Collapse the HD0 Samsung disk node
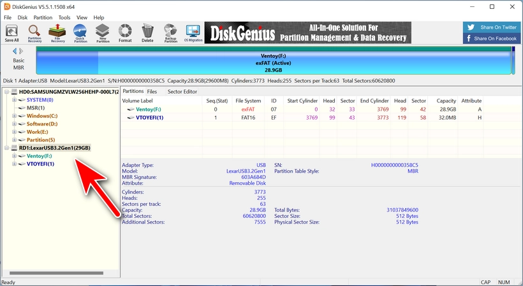The width and height of the screenshot is (523, 286). [x=6, y=92]
